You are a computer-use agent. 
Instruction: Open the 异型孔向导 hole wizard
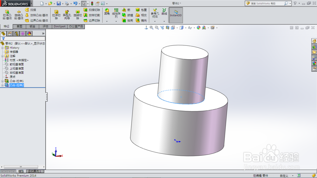(x=67, y=15)
